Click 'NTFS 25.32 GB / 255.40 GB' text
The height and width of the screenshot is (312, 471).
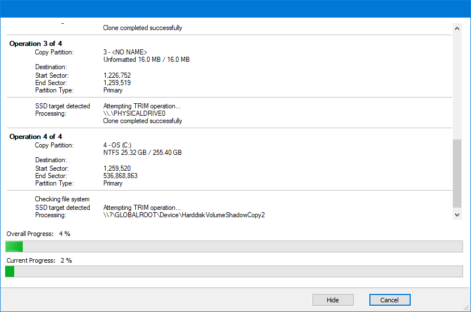(x=143, y=153)
